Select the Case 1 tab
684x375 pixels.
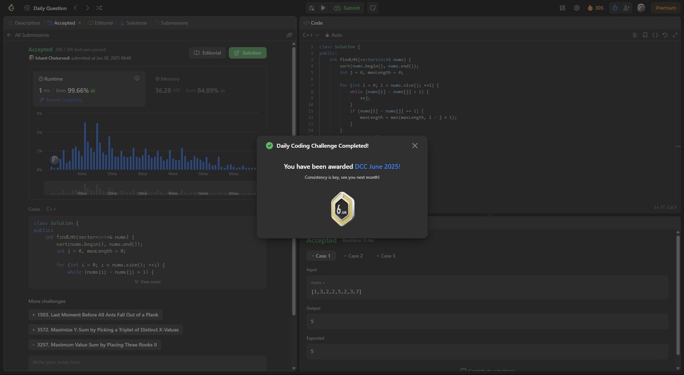[x=321, y=256]
